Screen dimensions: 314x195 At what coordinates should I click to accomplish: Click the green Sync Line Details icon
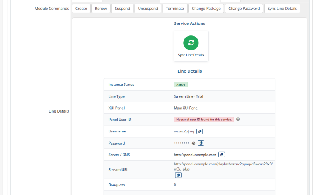191,43
